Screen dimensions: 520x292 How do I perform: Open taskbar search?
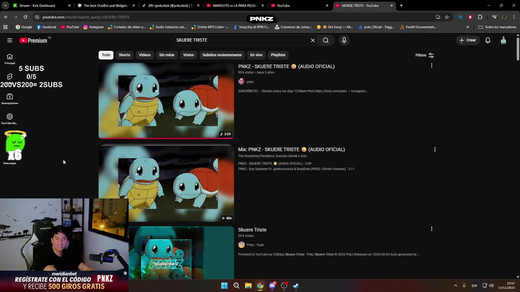236,286
